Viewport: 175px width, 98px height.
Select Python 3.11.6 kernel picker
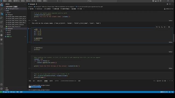(168, 9)
